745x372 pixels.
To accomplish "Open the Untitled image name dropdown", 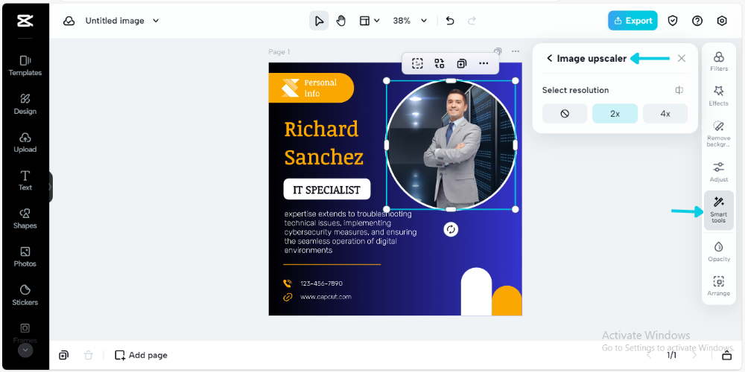I will [x=122, y=21].
